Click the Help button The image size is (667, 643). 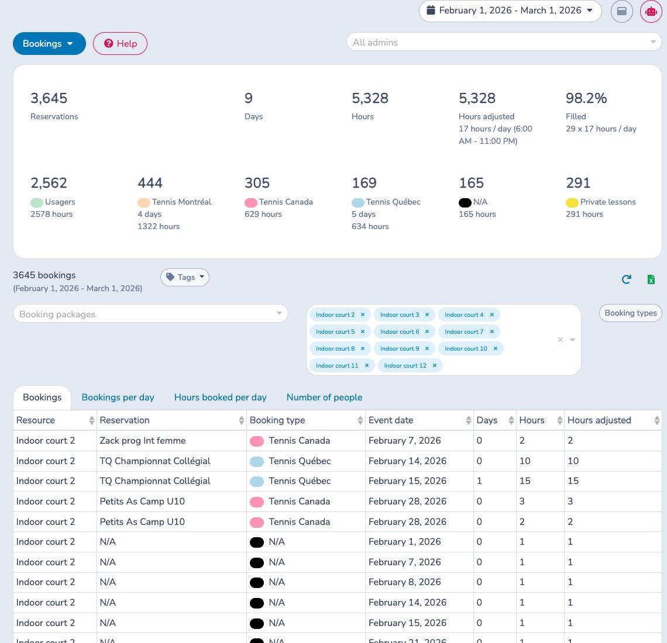(120, 43)
